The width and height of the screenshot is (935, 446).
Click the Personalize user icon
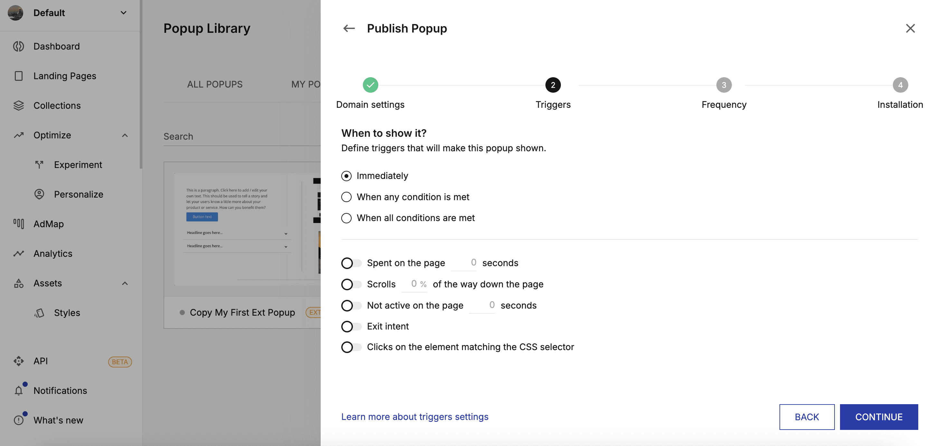[x=39, y=194]
